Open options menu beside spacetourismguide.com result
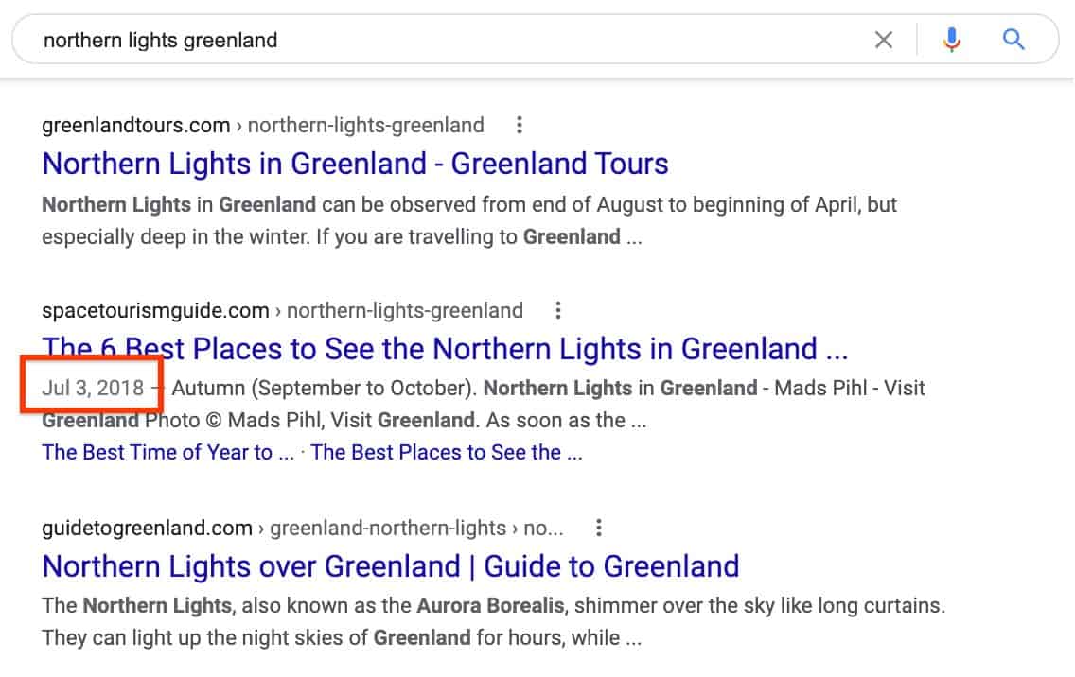Screen dimensions: 1075x677 pyautogui.click(x=558, y=310)
